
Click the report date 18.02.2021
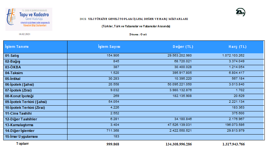24,34
